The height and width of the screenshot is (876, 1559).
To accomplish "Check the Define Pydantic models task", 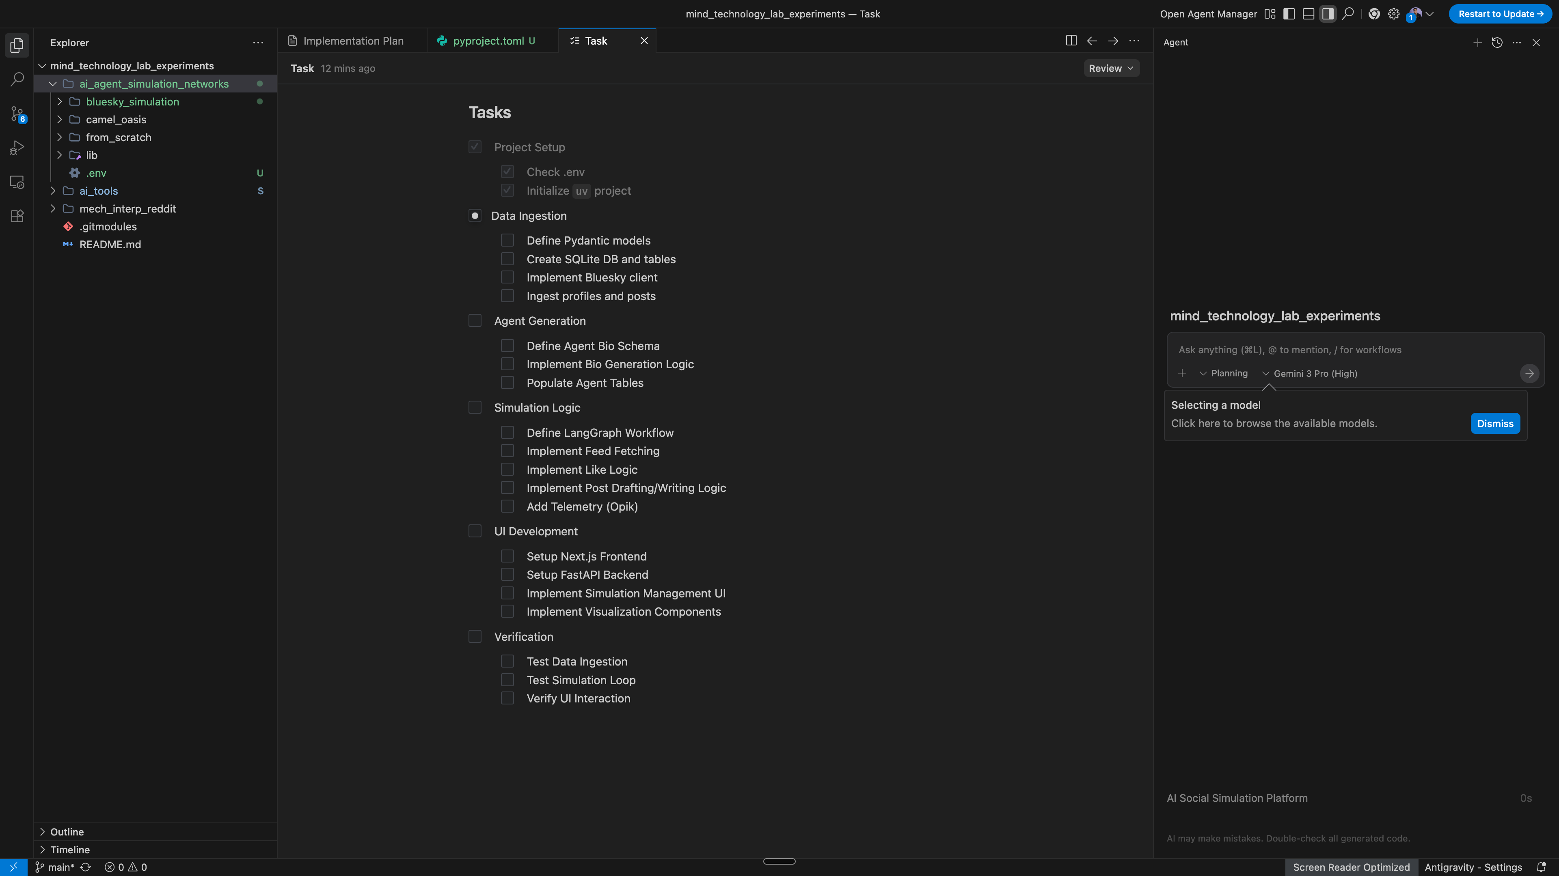I will coord(507,240).
